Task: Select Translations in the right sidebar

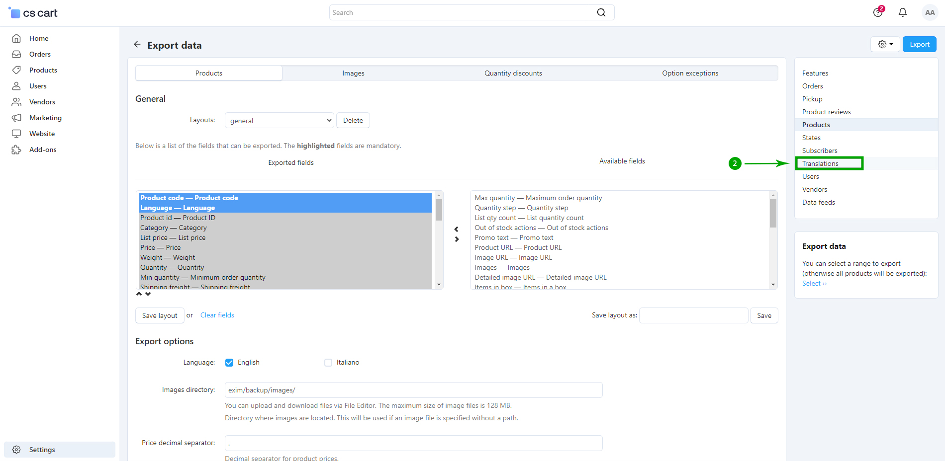Action: point(820,163)
